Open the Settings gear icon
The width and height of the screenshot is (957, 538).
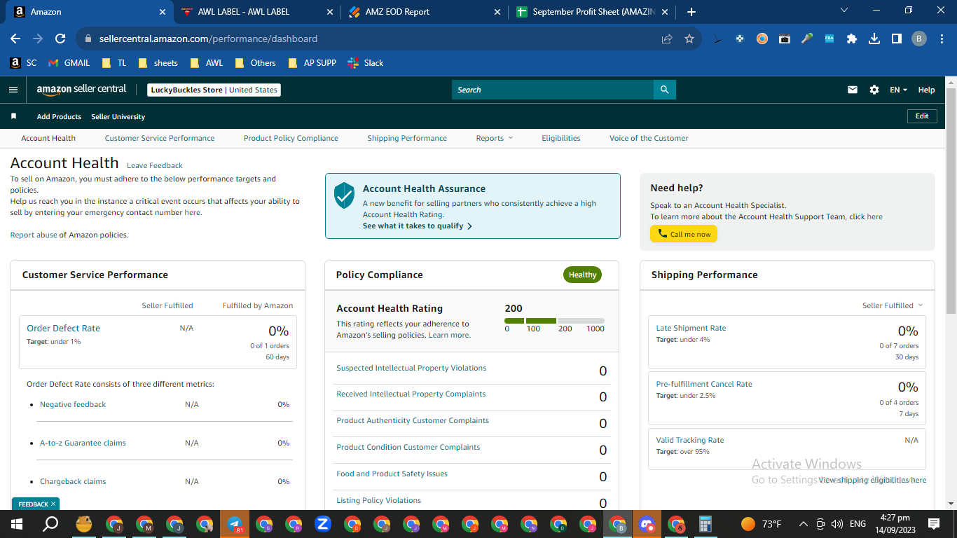pyautogui.click(x=874, y=90)
